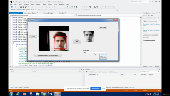Click the Error List filter funnel icon
Image resolution: width=170 pixels, height=96 pixels.
(x=87, y=72)
